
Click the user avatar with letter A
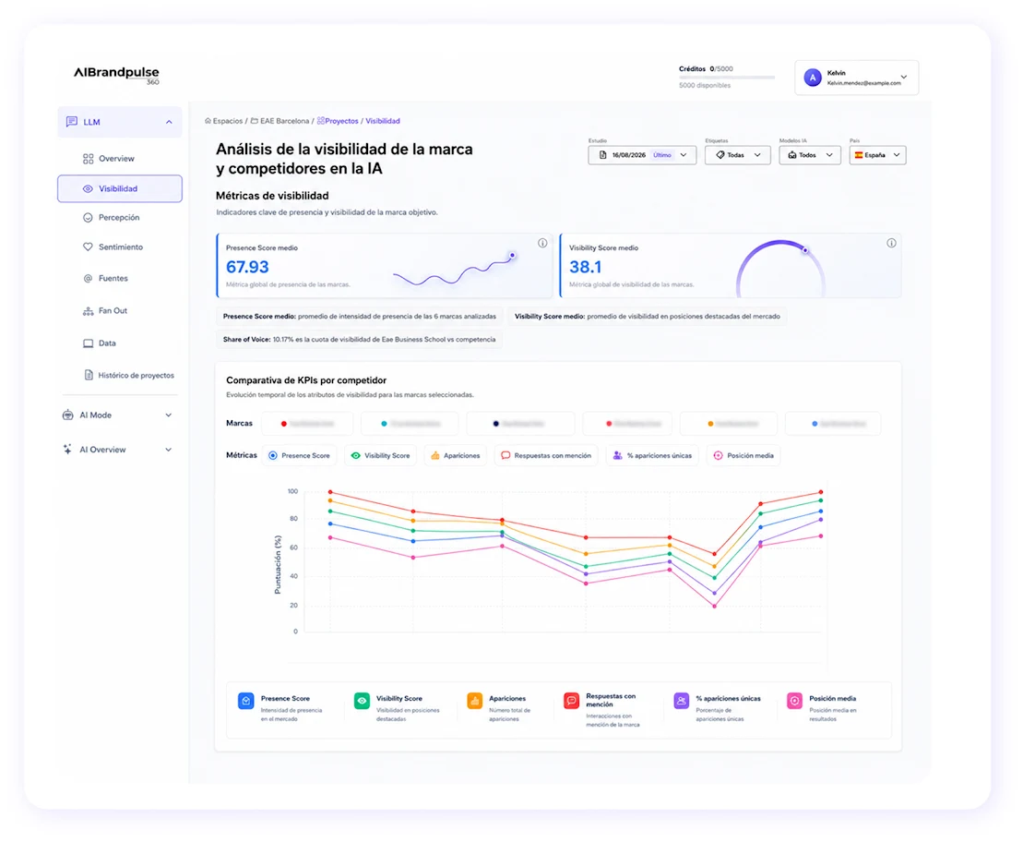[813, 77]
